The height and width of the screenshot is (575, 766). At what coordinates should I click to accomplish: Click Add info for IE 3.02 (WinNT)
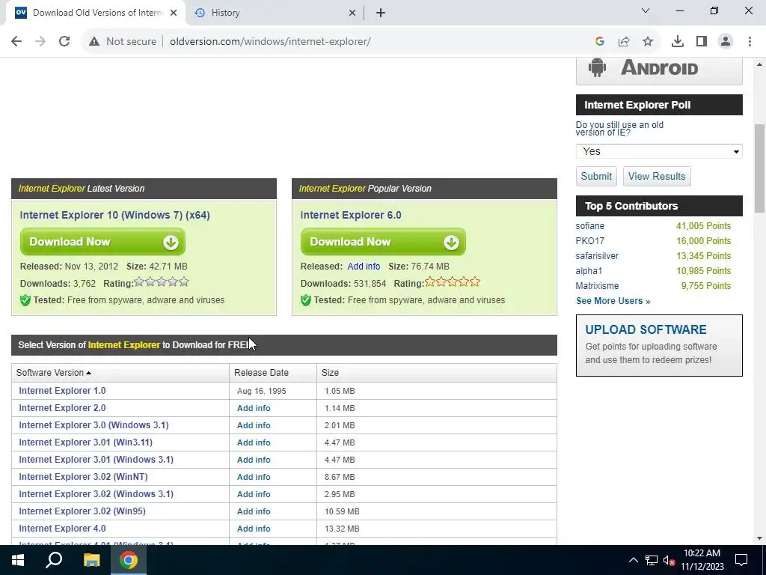(x=254, y=477)
